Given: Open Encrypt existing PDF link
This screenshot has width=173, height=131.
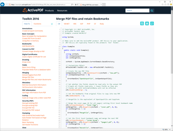Looking at the screenshot, I should point(30,105).
